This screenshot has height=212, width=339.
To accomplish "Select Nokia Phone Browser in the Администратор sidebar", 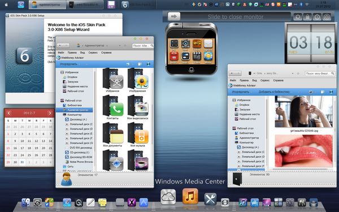I will click(x=81, y=162).
